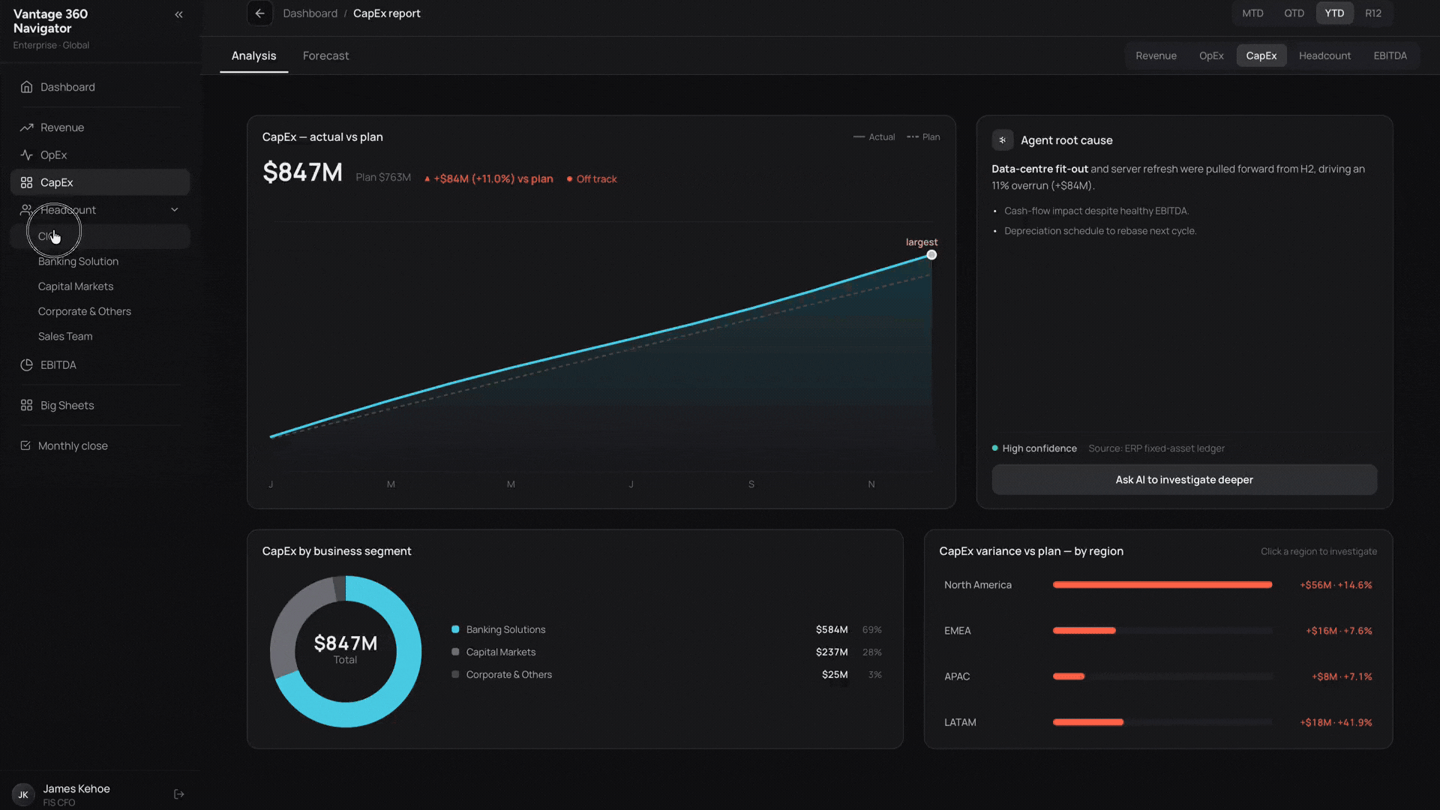1440x810 pixels.
Task: Investigate the LATAM variance row
Action: coord(1158,722)
